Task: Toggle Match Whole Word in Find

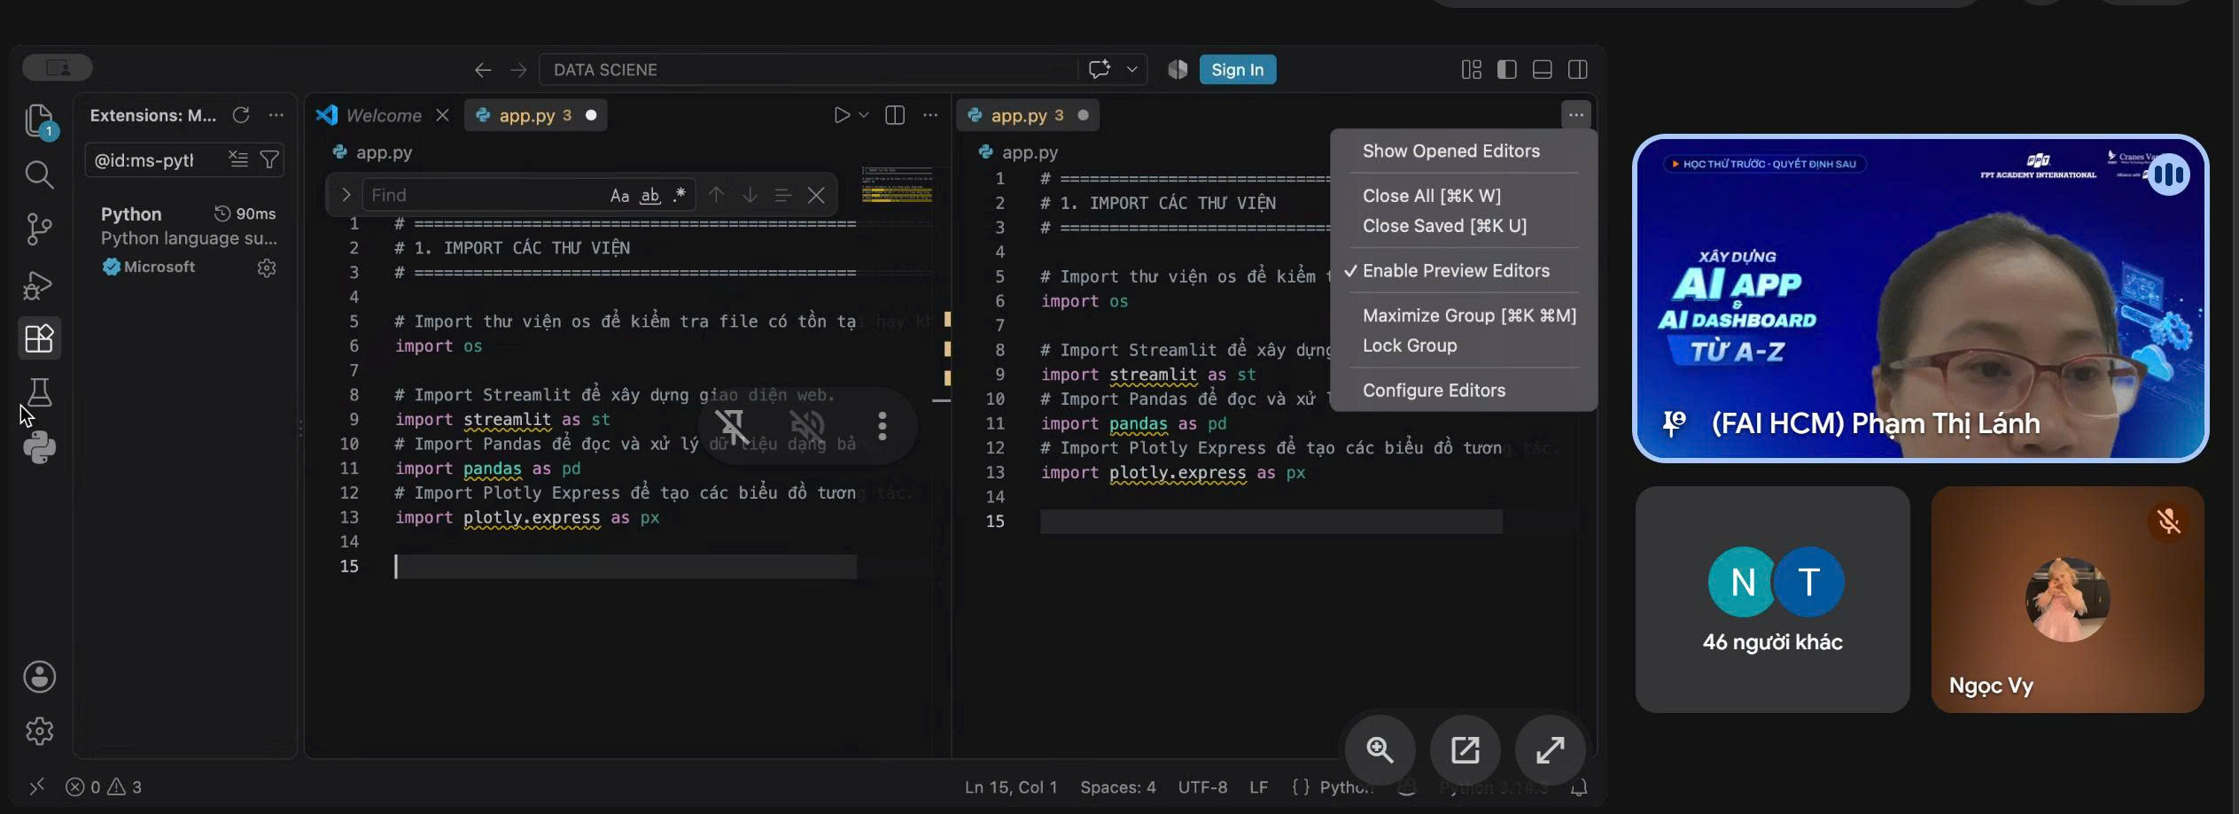Action: pos(650,196)
